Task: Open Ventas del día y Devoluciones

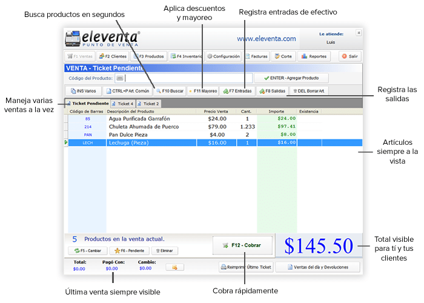Action: coord(319,267)
